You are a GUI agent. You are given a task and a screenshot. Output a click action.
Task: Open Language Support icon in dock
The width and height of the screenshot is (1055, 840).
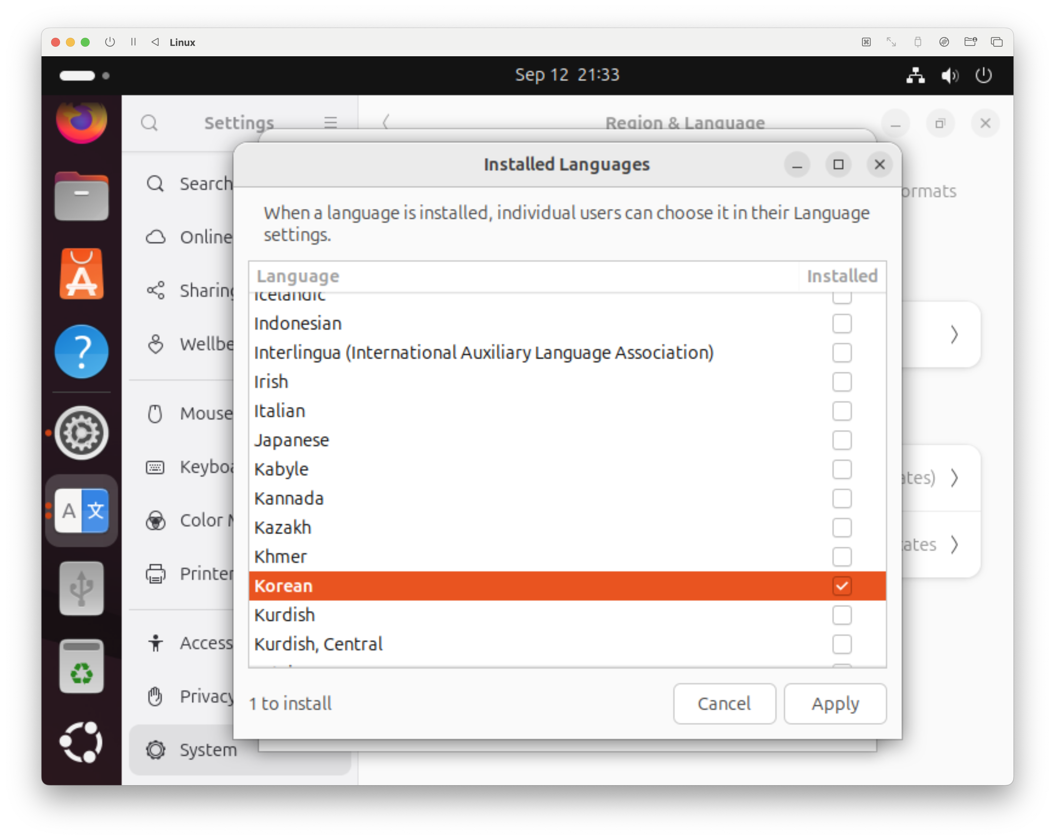(81, 510)
